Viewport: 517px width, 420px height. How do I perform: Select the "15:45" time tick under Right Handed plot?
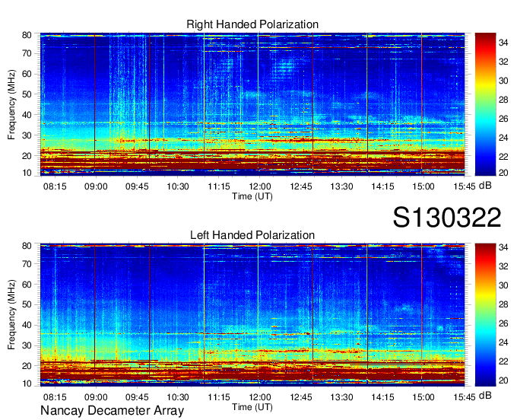pyautogui.click(x=465, y=186)
